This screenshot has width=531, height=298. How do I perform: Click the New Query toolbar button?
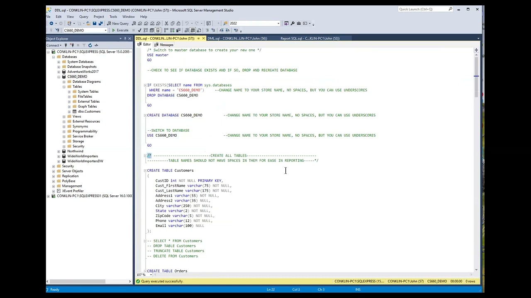(x=118, y=24)
